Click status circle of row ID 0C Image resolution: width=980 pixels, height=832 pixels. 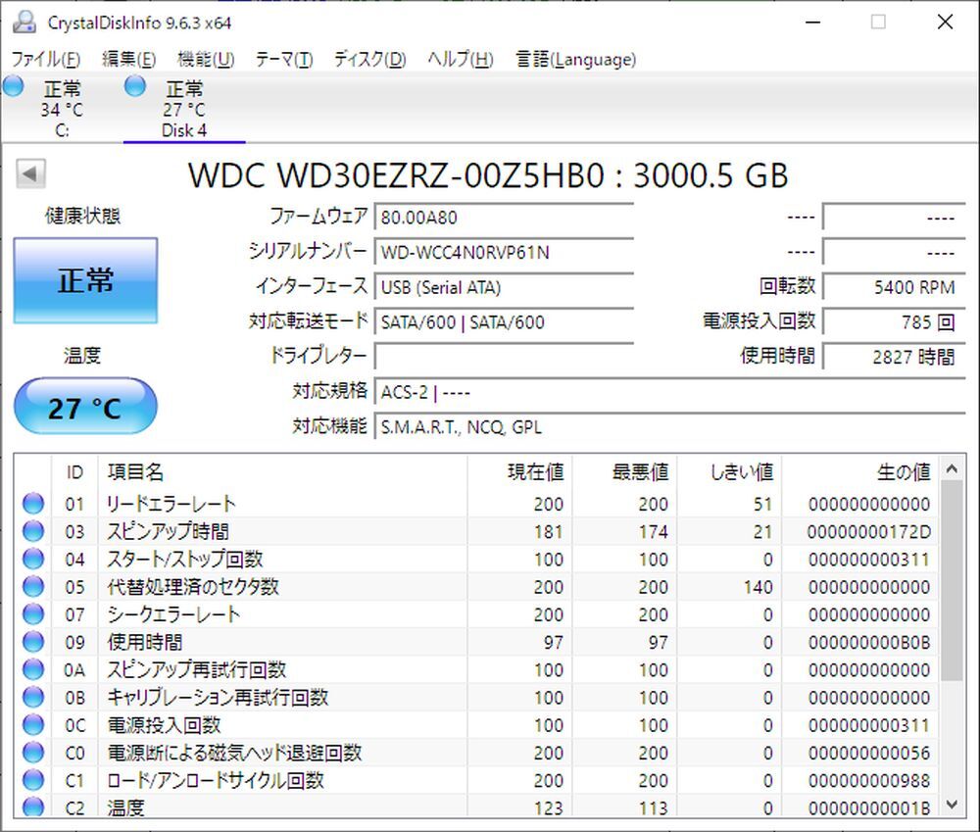tap(33, 725)
